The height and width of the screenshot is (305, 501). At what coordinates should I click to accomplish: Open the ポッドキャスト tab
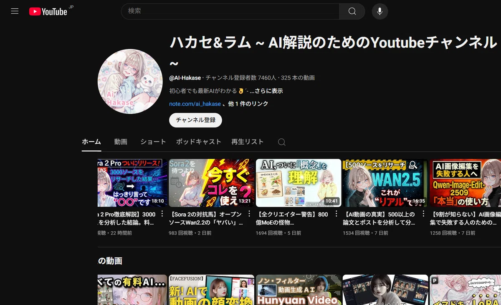pyautogui.click(x=199, y=142)
